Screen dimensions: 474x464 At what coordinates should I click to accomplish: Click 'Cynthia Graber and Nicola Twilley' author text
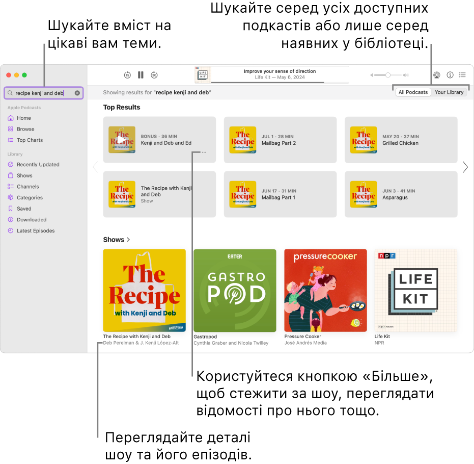pos(231,343)
